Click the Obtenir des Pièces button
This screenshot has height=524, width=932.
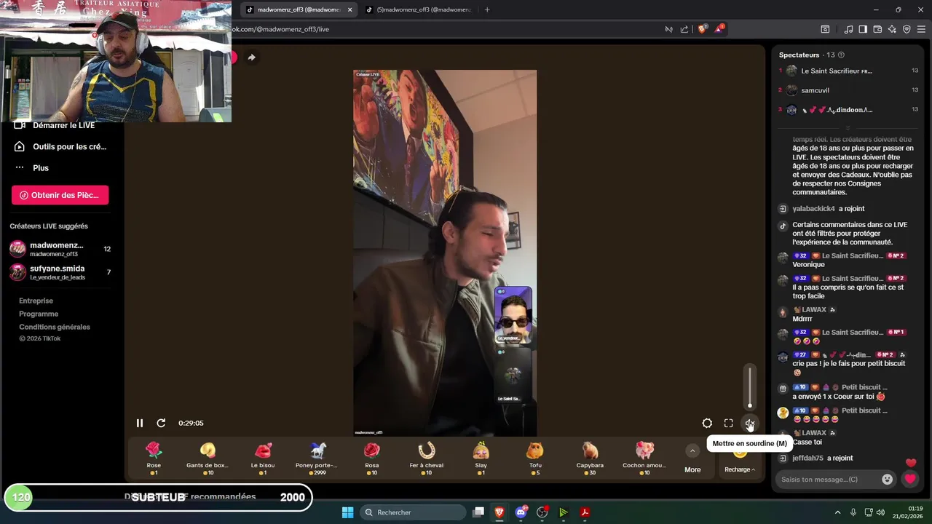[60, 195]
